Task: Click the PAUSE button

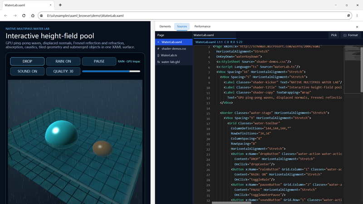Action: click(x=99, y=61)
